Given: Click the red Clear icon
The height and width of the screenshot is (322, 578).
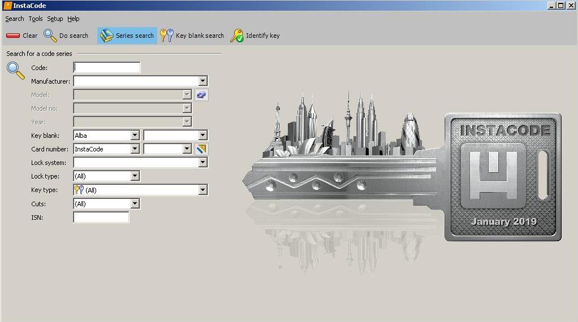Looking at the screenshot, I should point(13,36).
